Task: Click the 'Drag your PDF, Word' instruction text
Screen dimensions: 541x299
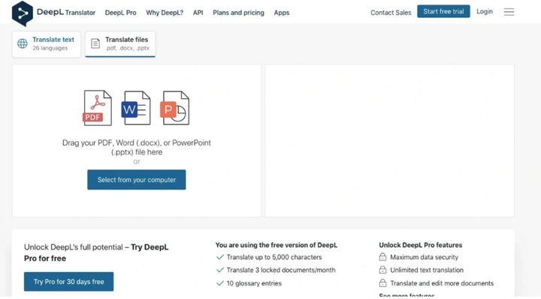Action: tap(136, 148)
